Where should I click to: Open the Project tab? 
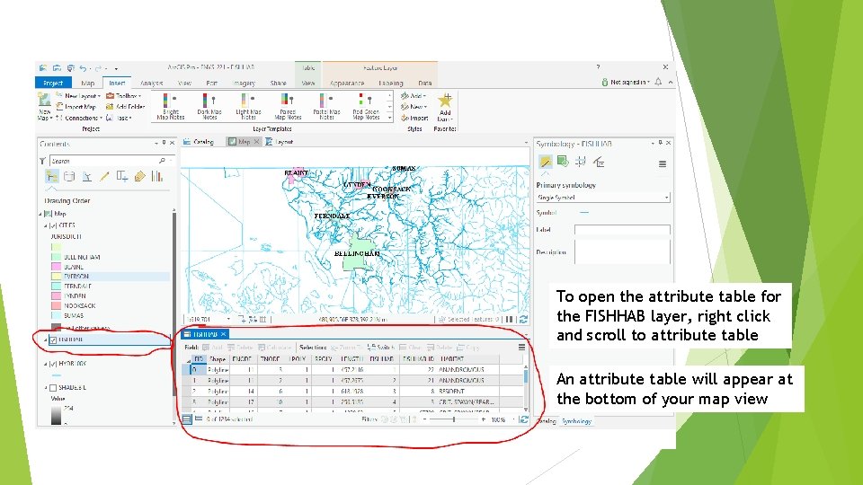tap(53, 83)
